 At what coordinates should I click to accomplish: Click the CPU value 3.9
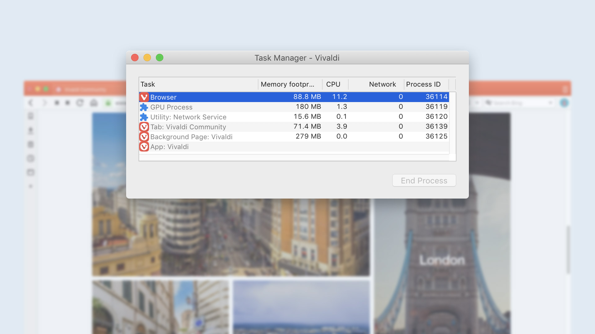(342, 126)
